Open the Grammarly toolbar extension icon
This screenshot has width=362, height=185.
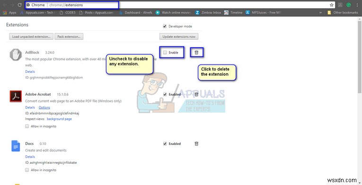(x=349, y=5)
